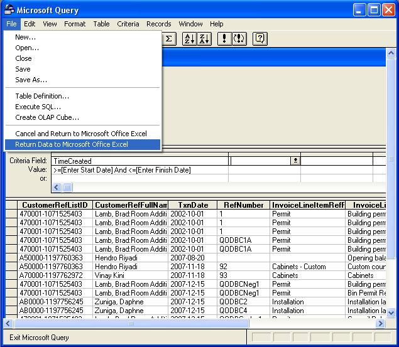Open the Edit menu

pyautogui.click(x=30, y=24)
